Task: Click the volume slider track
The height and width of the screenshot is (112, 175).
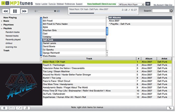Action: coord(46,11)
